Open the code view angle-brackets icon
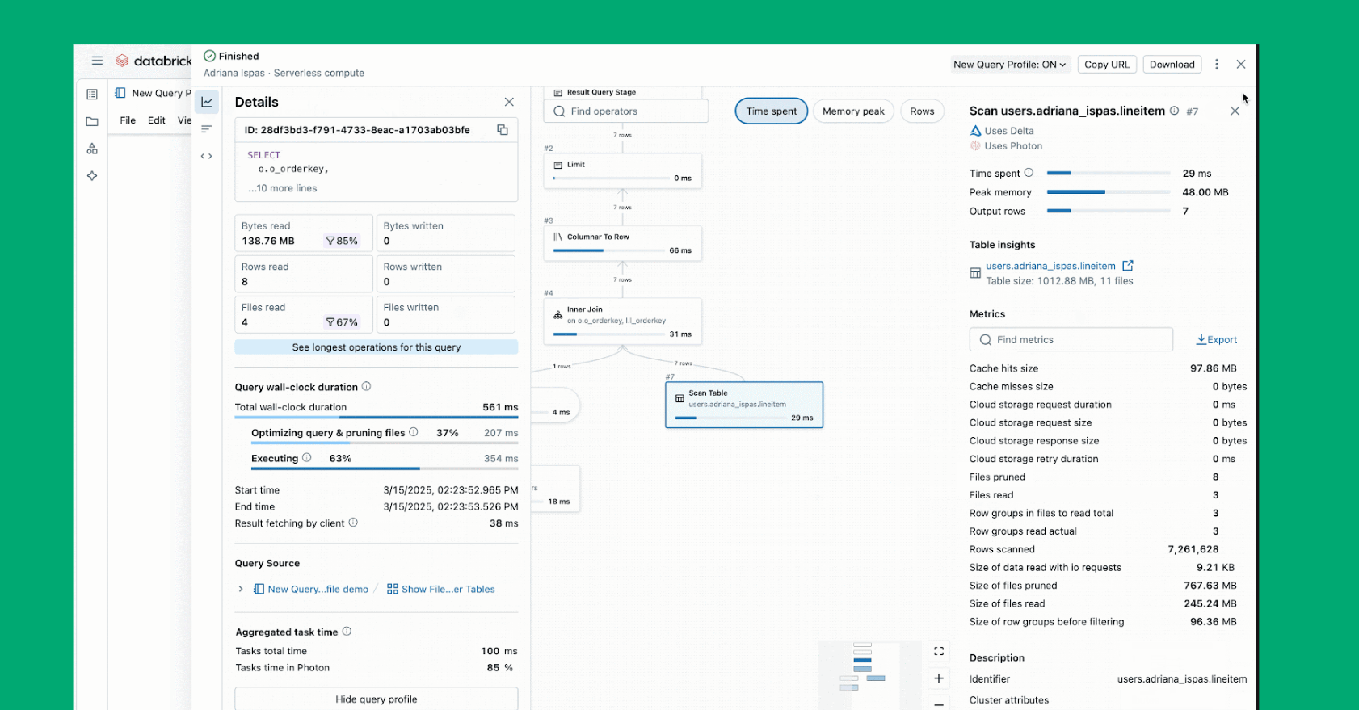1359x710 pixels. [207, 156]
